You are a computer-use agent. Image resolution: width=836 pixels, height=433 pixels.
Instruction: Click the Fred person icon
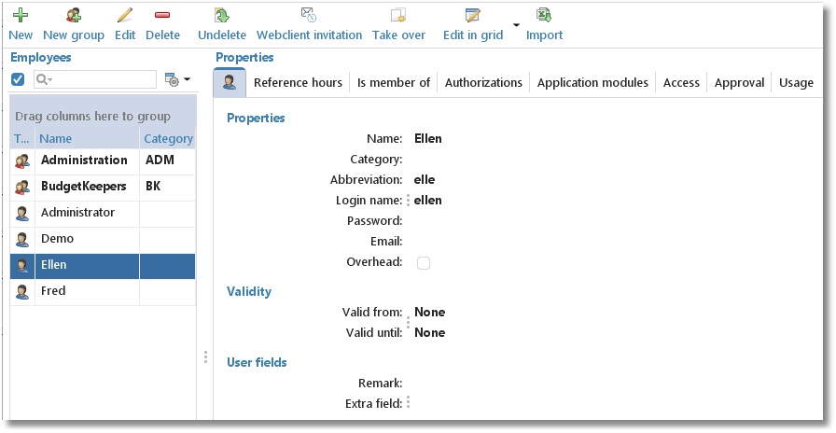[22, 292]
